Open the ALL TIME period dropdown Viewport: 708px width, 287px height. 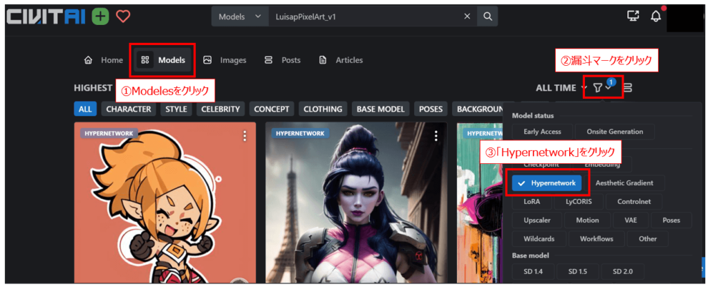pyautogui.click(x=560, y=88)
